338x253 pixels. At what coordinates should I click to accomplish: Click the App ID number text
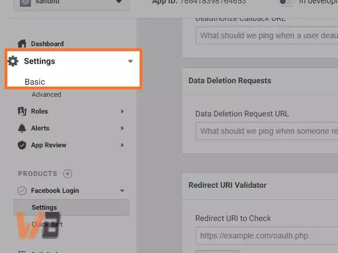213,2
